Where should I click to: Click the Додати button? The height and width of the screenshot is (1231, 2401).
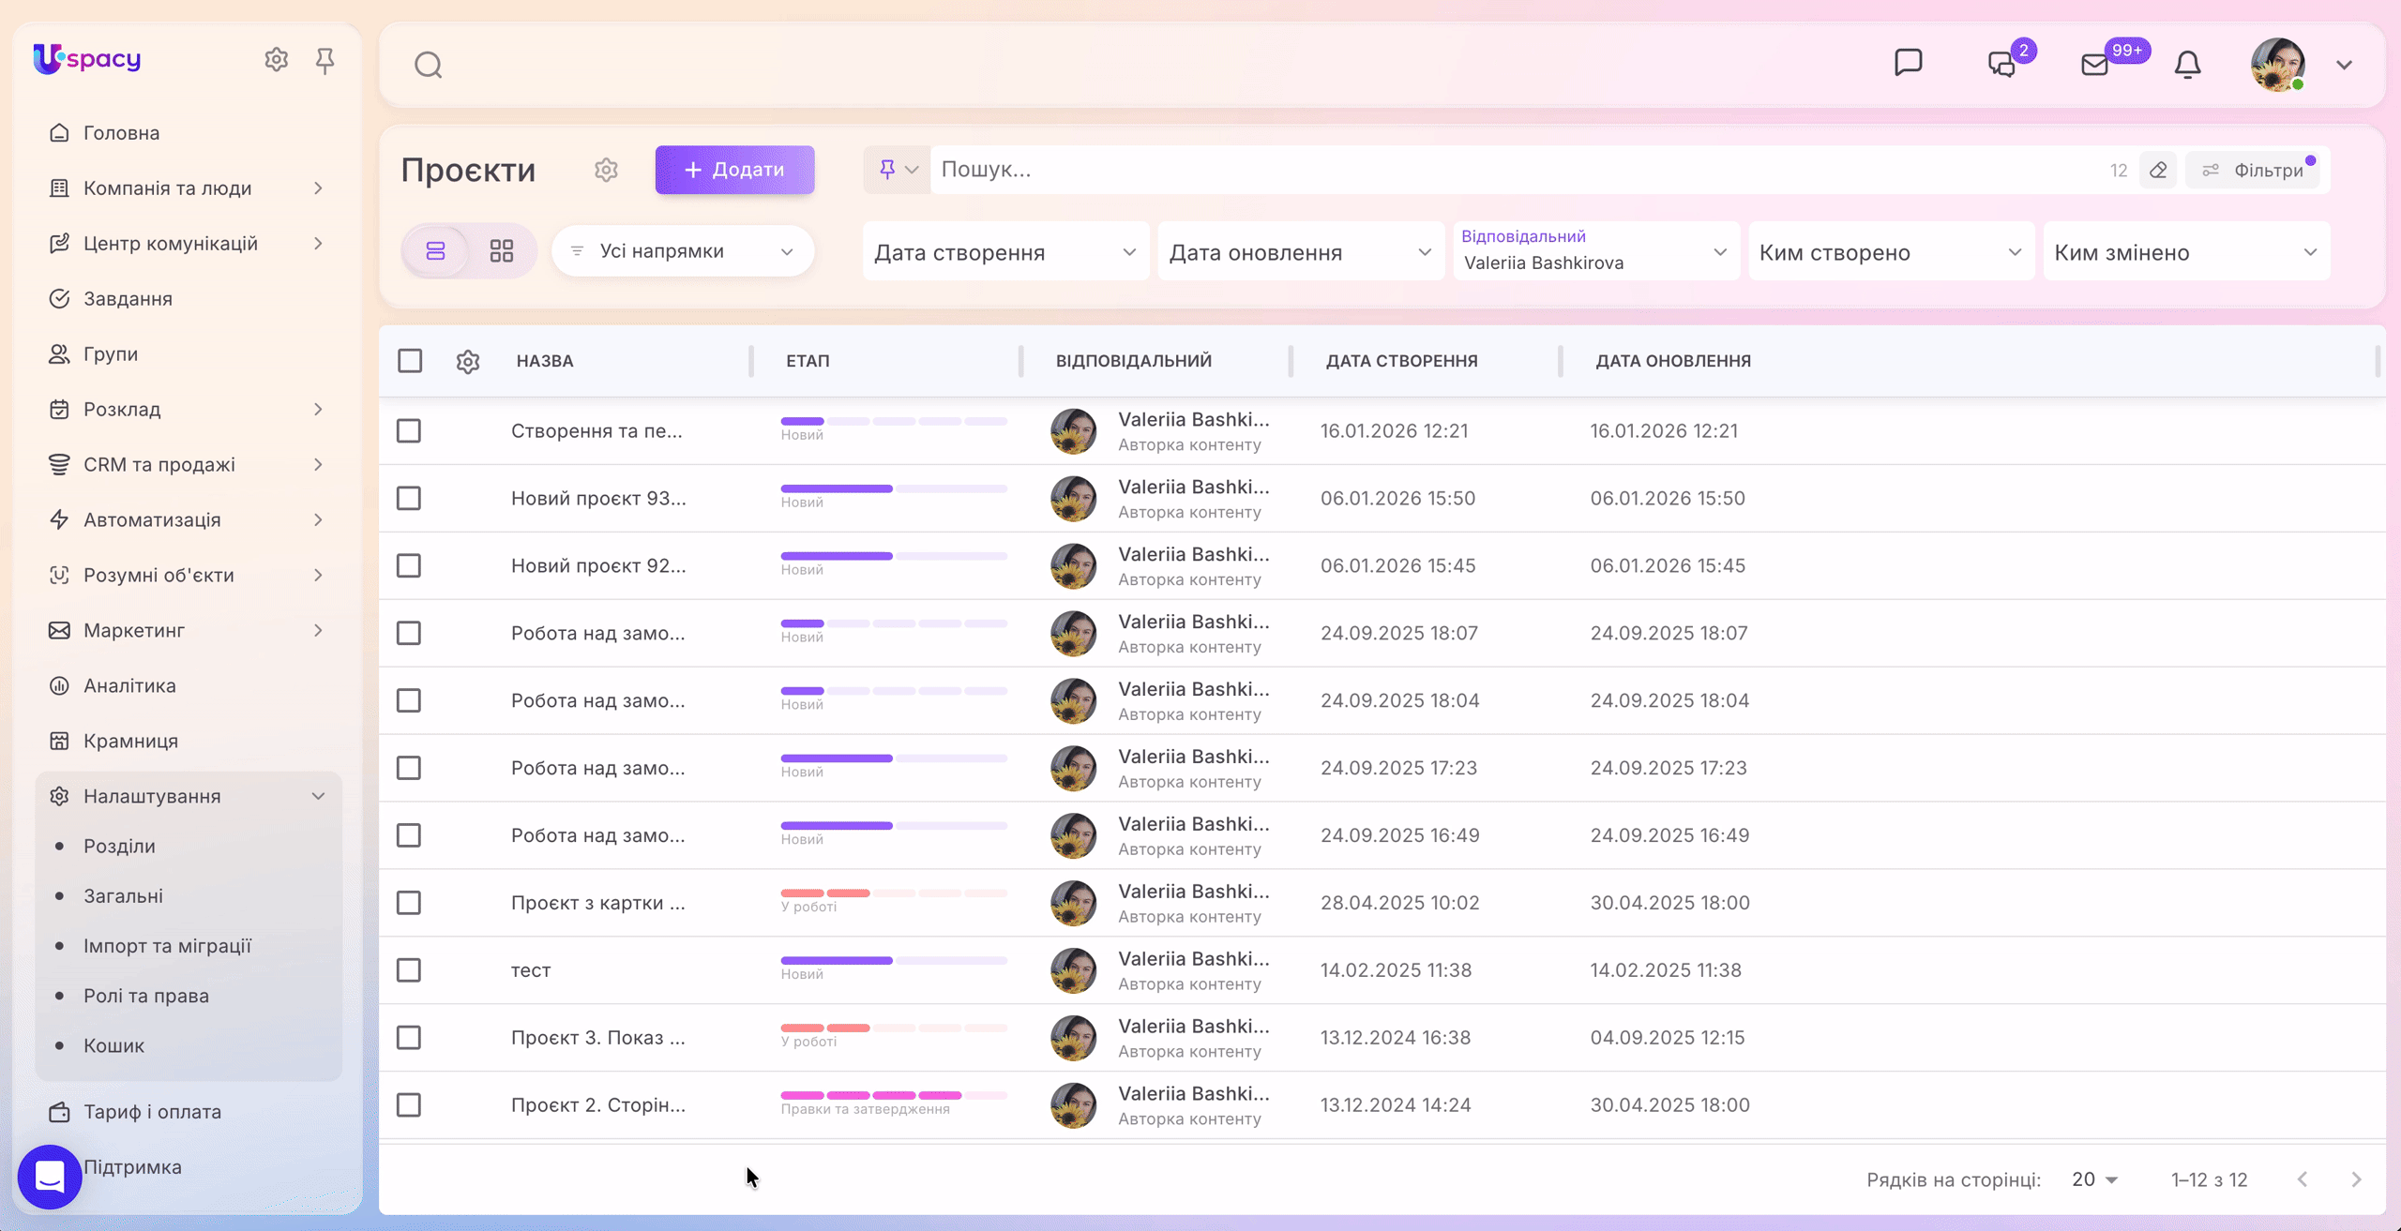[734, 170]
